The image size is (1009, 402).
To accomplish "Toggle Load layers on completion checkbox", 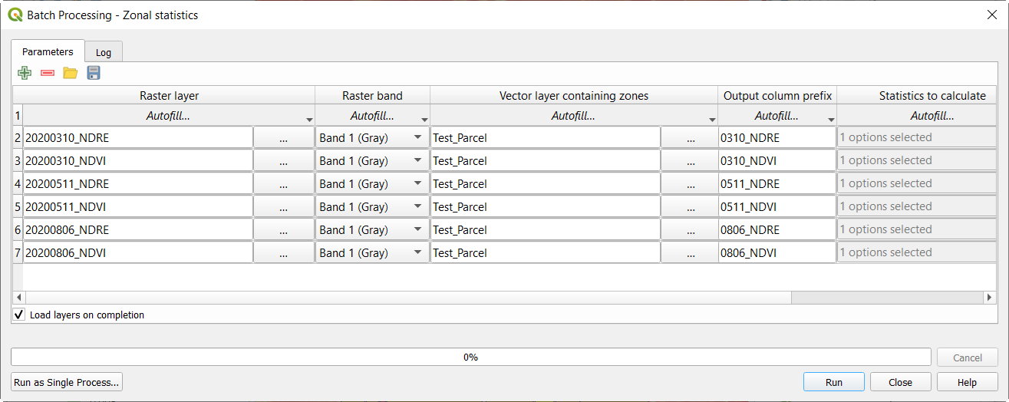I will tap(19, 315).
